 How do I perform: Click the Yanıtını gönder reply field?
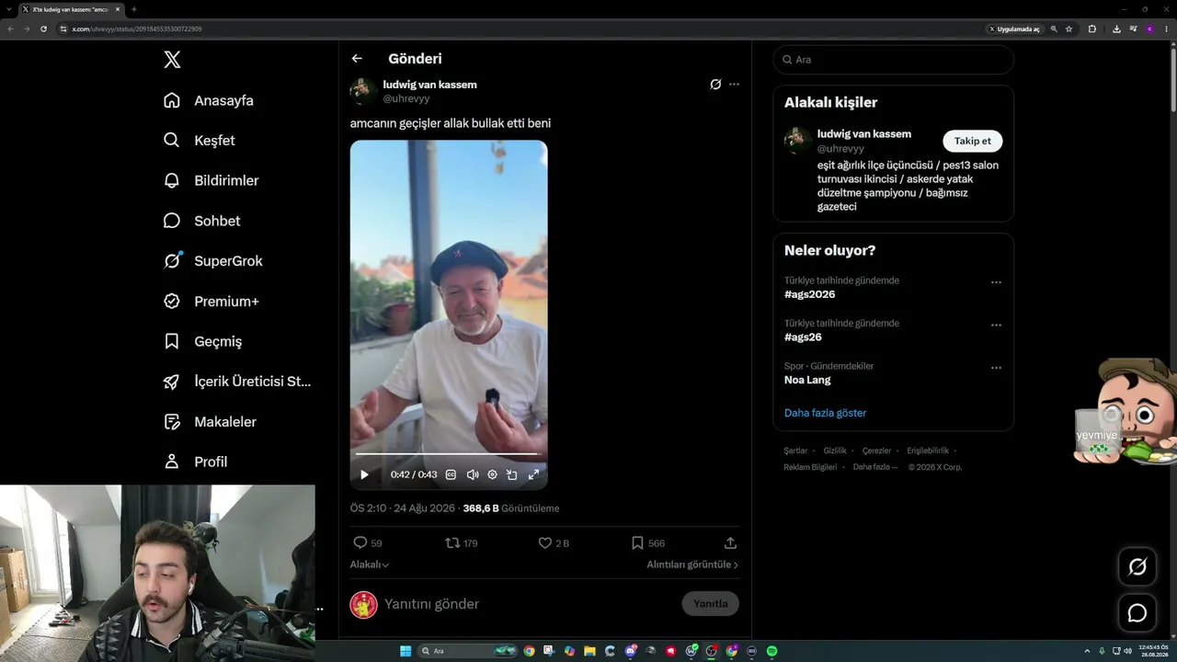(529, 604)
